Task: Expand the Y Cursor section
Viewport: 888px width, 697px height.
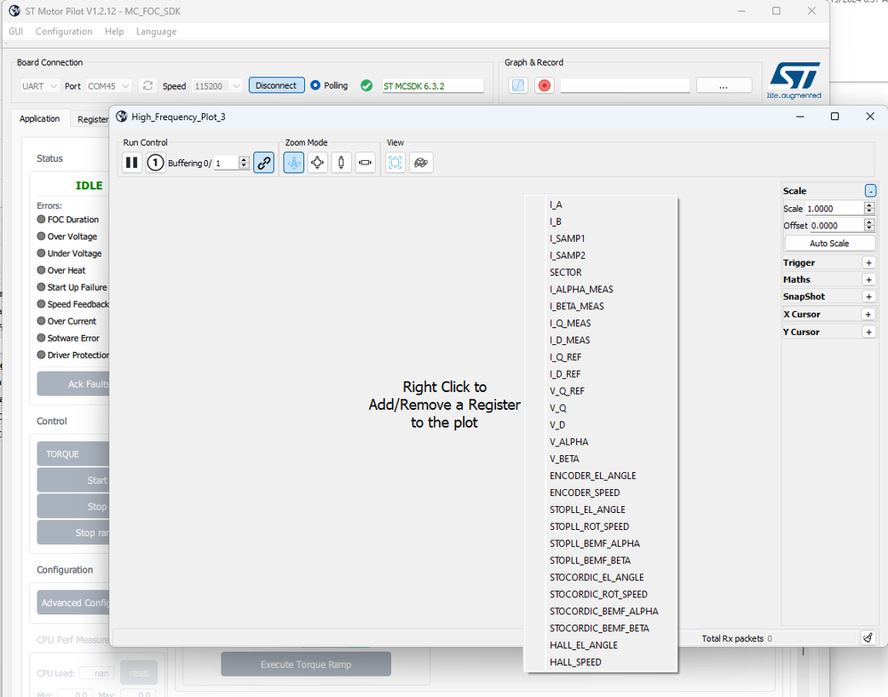Action: [868, 332]
